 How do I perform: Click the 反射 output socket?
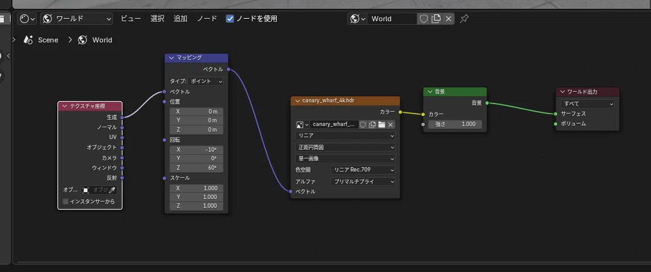(x=122, y=177)
